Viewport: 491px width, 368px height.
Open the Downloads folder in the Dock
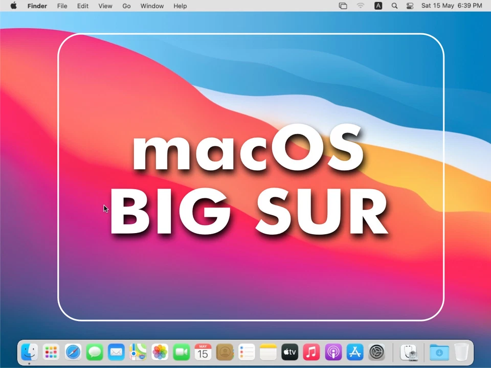[439, 352]
